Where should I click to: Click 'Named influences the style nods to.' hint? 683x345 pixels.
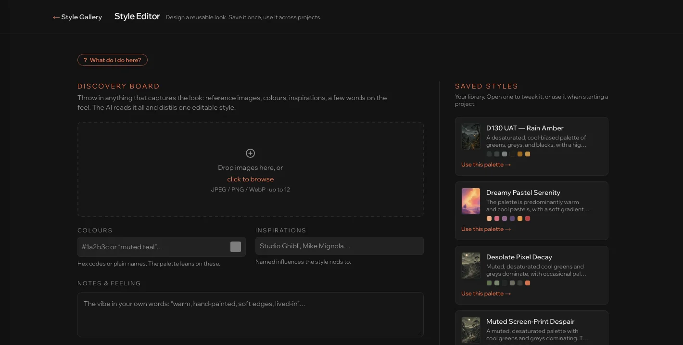point(303,262)
